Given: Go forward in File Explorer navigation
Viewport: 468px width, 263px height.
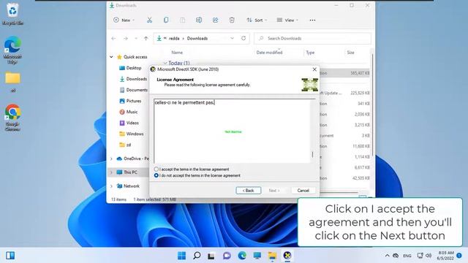Looking at the screenshot, I should pyautogui.click(x=126, y=39).
